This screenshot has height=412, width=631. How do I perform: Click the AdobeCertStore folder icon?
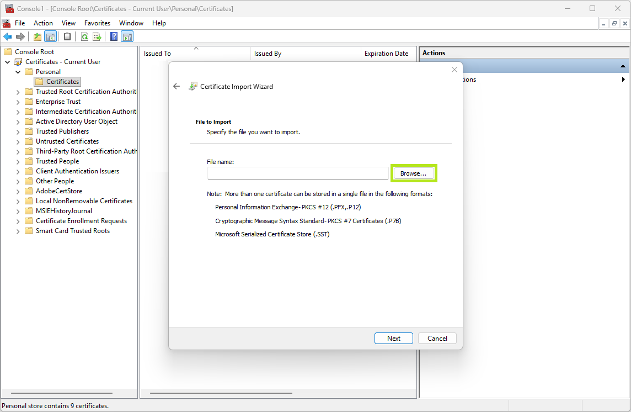(x=29, y=191)
